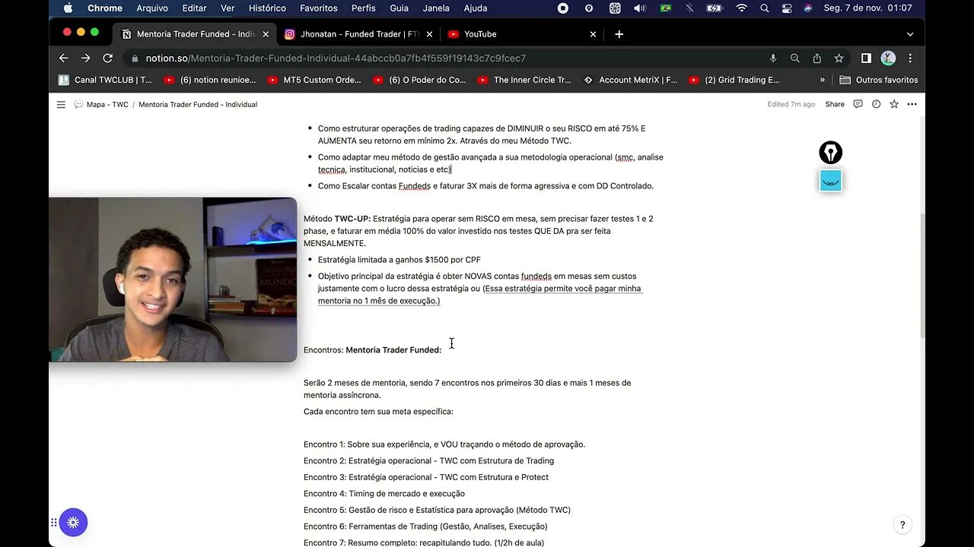This screenshot has height=547, width=974.
Task: Open Siri from menu bar
Action: (x=808, y=8)
